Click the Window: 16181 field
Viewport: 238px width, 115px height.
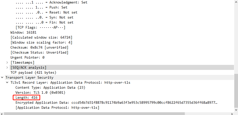(22, 32)
